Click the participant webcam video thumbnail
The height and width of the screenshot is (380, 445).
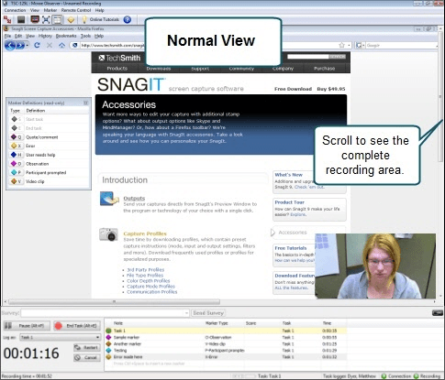pyautogui.click(x=375, y=266)
